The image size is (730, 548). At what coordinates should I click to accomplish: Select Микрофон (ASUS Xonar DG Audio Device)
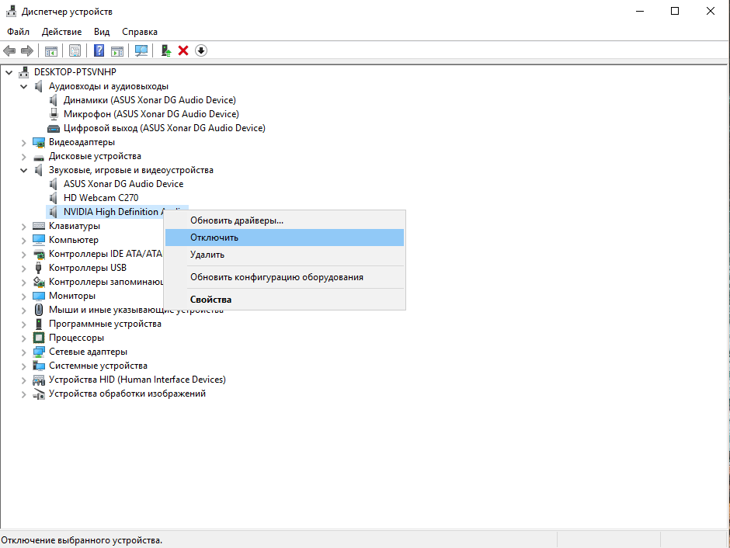tap(151, 114)
